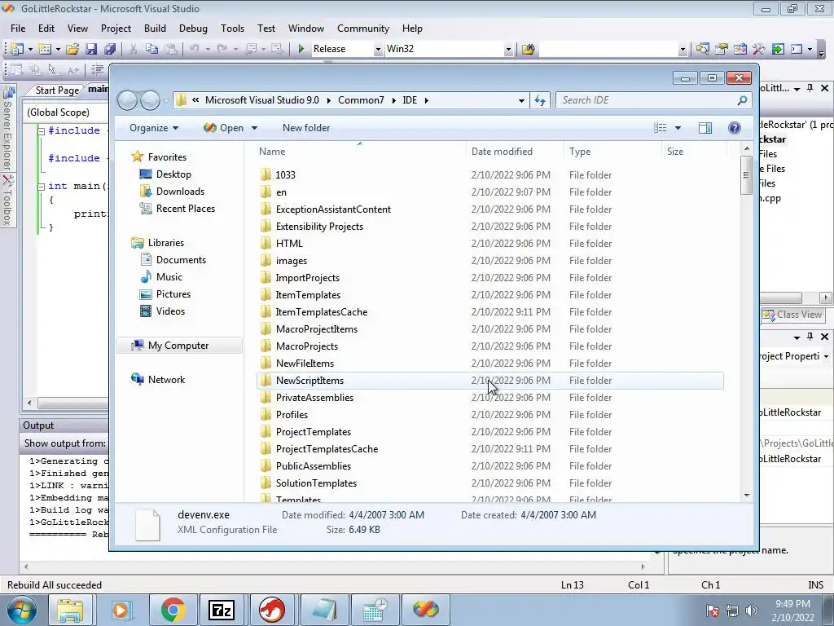This screenshot has height=626, width=834.
Task: Click the New folder button
Action: (306, 128)
